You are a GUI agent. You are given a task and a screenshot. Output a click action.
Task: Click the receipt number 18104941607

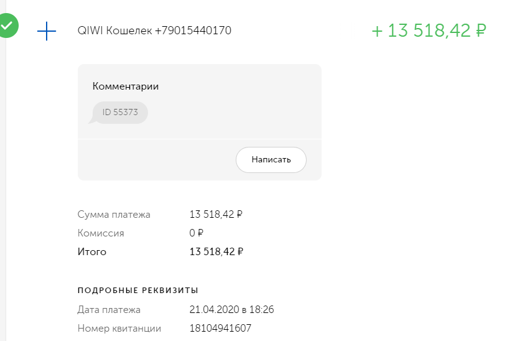click(220, 328)
